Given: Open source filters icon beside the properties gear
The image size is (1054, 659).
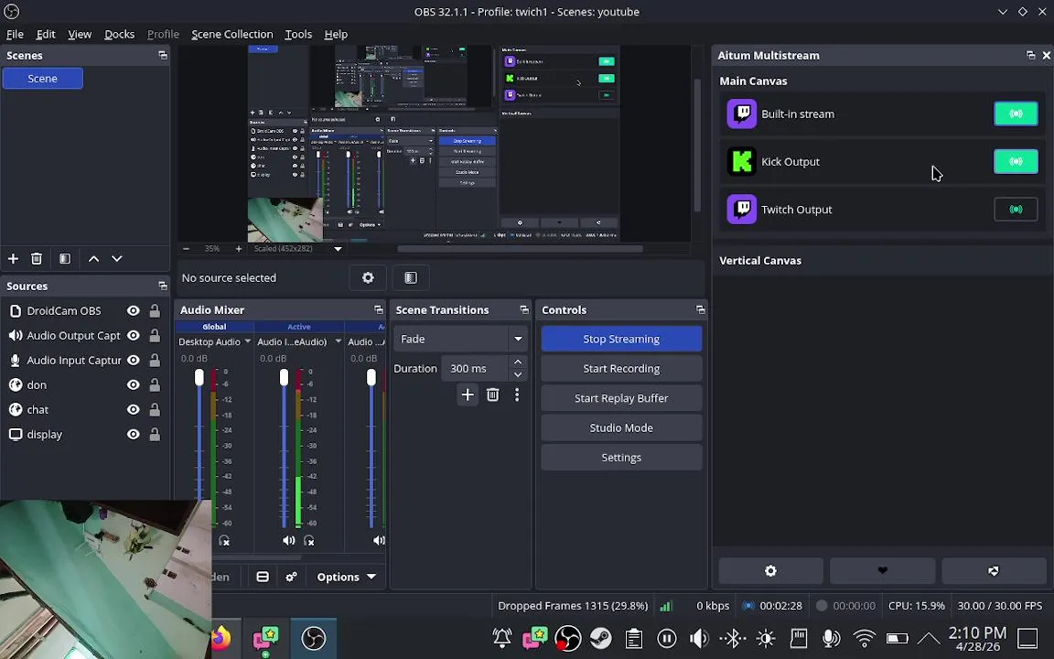Looking at the screenshot, I should coord(411,277).
